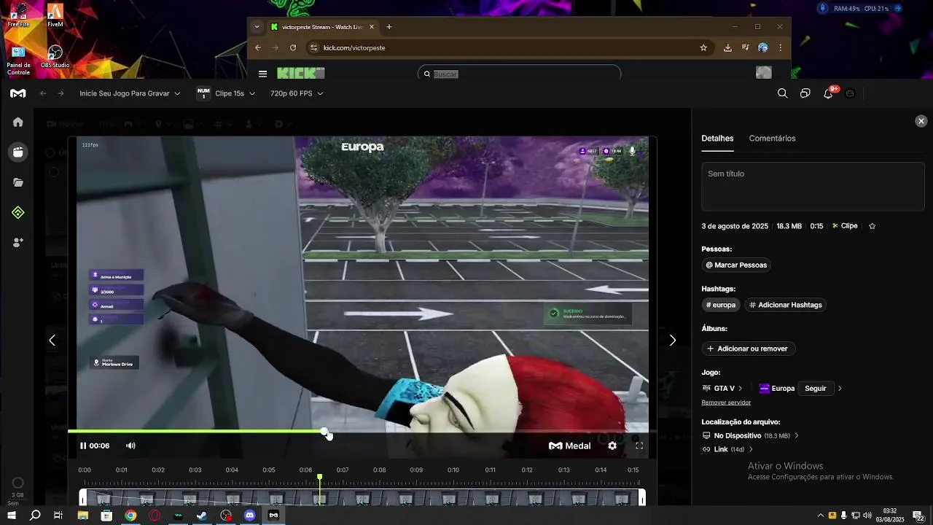Expand 'Inicie Seu Jogo Para Gravar' dropdown
933x525 pixels.
(x=130, y=93)
